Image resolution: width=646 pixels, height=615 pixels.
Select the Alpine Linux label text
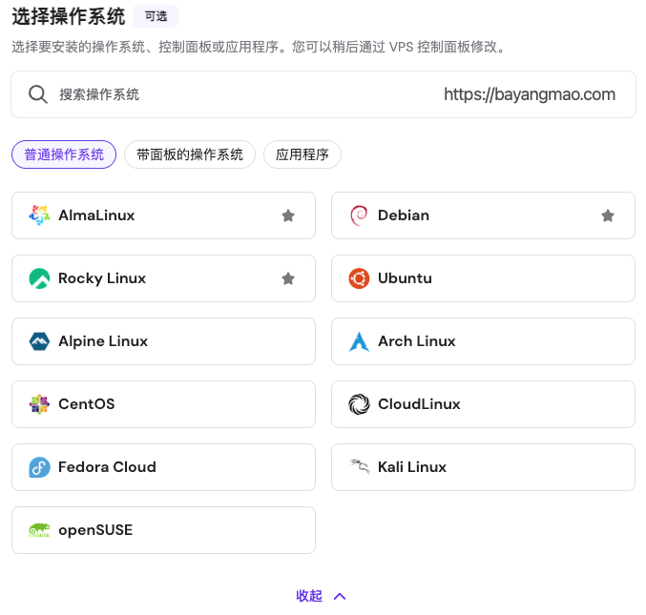[103, 341]
